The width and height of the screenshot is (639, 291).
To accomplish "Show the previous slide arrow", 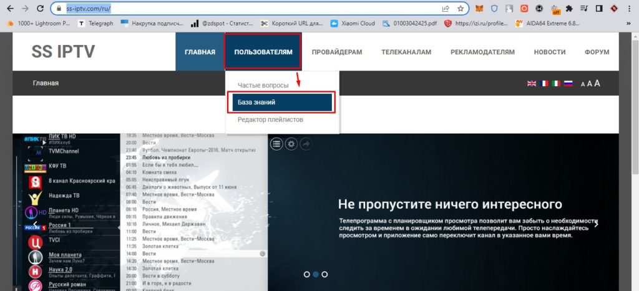I will tap(36, 224).
